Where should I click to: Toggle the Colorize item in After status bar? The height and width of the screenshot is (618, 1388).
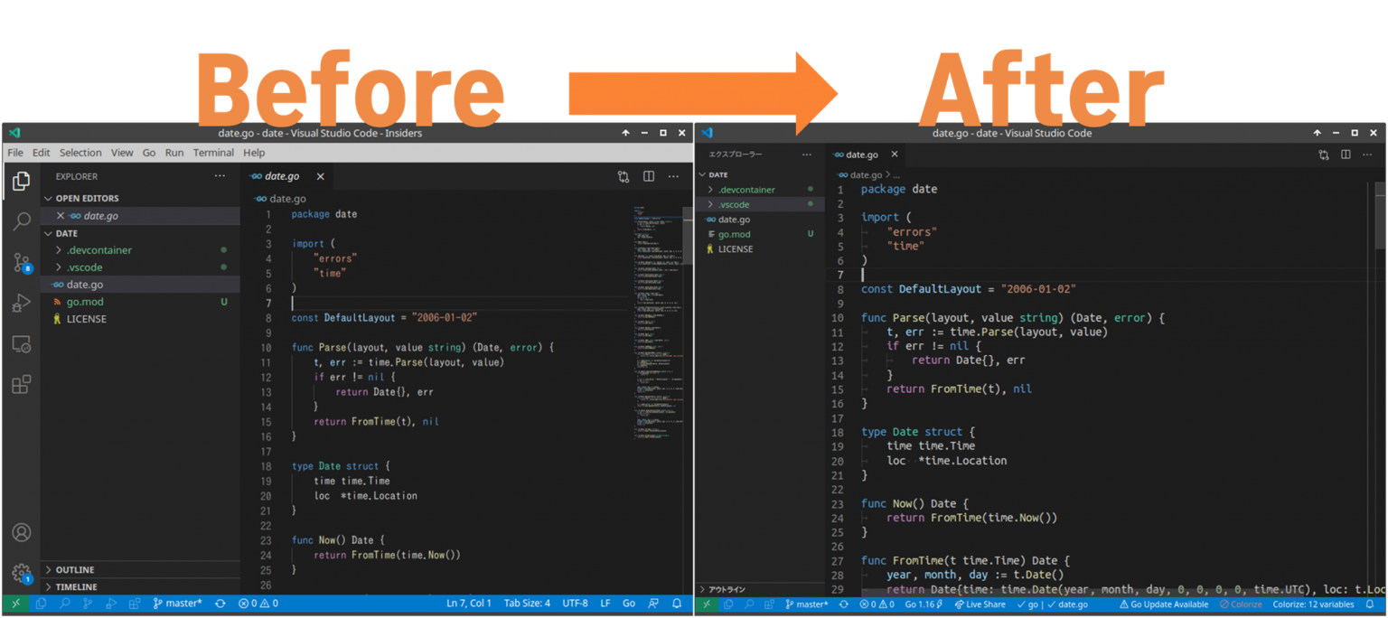(1241, 604)
